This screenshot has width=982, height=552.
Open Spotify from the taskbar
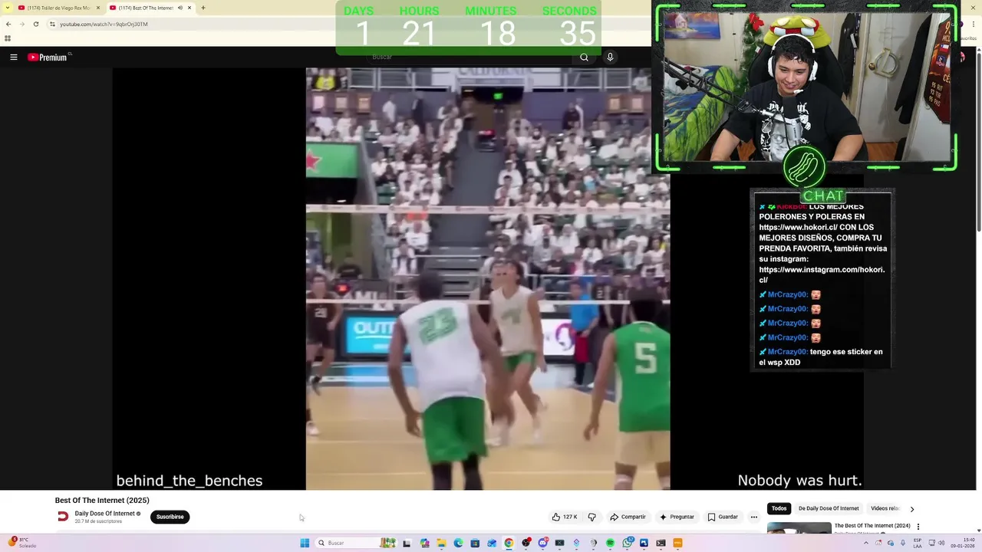[610, 543]
